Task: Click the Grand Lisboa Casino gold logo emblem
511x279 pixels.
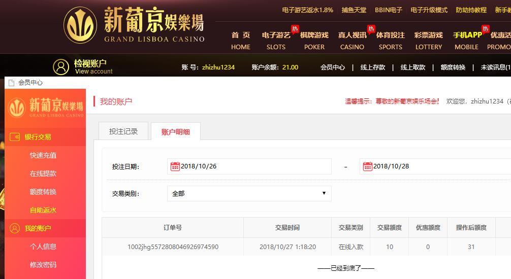Action: pyautogui.click(x=80, y=25)
